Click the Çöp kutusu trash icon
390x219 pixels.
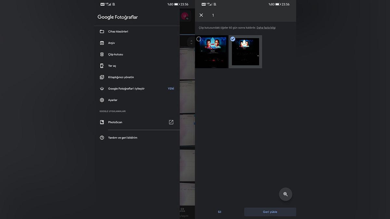tap(102, 55)
